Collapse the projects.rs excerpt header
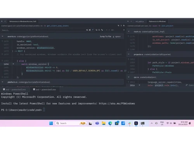The height and width of the screenshot is (145, 194). click(128, 54)
